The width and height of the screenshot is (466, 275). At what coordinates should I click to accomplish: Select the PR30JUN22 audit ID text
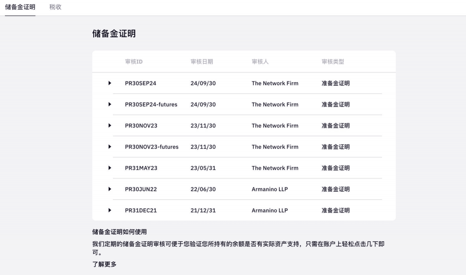(141, 189)
